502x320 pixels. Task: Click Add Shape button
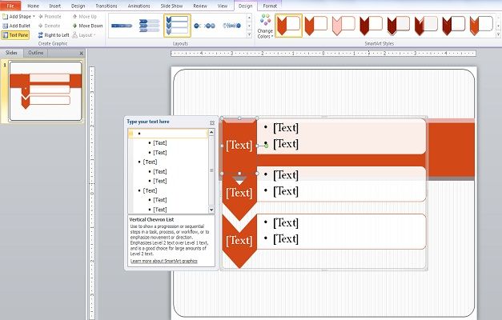(x=17, y=16)
